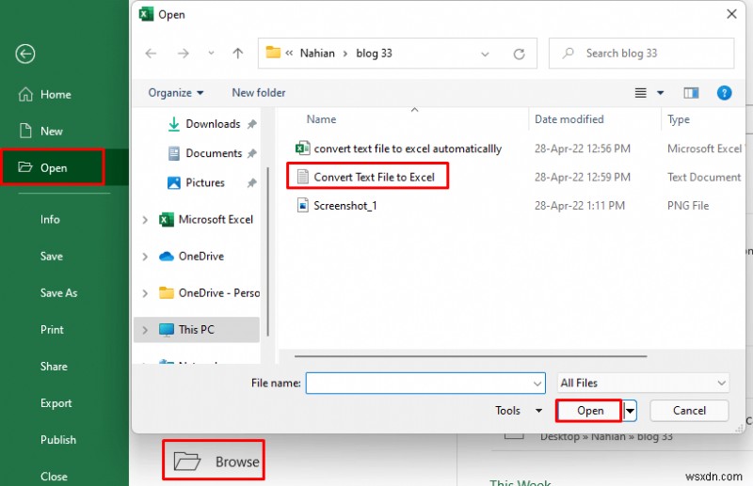Click the Downloads pin icon

(x=251, y=124)
